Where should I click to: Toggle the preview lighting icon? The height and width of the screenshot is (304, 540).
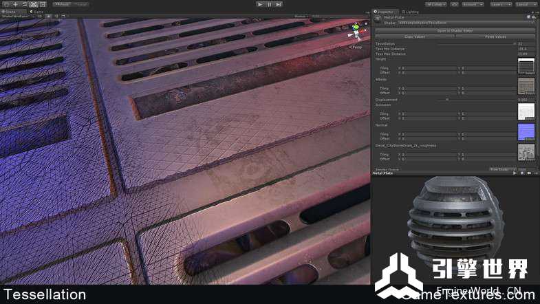click(529, 173)
